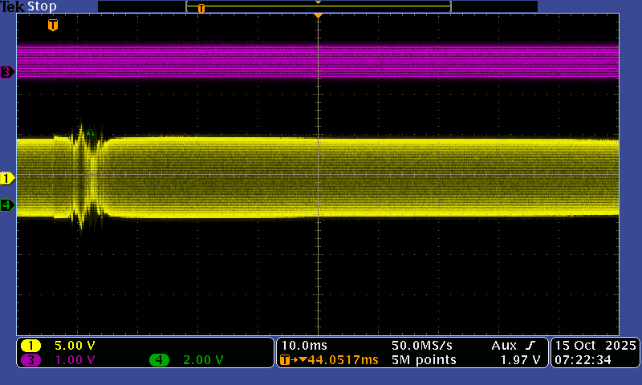
Task: Toggle channel 3 purple badge in readout
Action: pyautogui.click(x=31, y=360)
